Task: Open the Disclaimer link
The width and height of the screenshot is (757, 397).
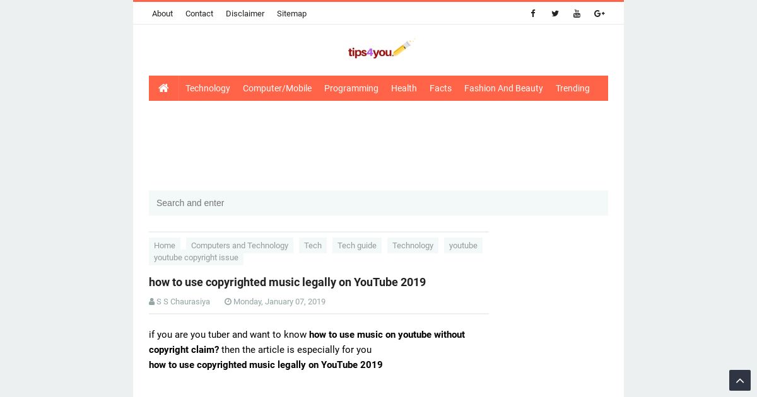Action: pyautogui.click(x=245, y=13)
